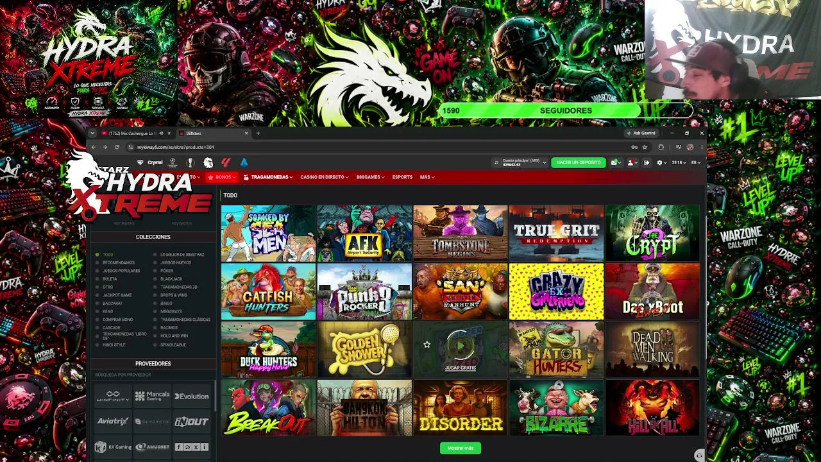Select the BLACKJACK collection

(171, 279)
